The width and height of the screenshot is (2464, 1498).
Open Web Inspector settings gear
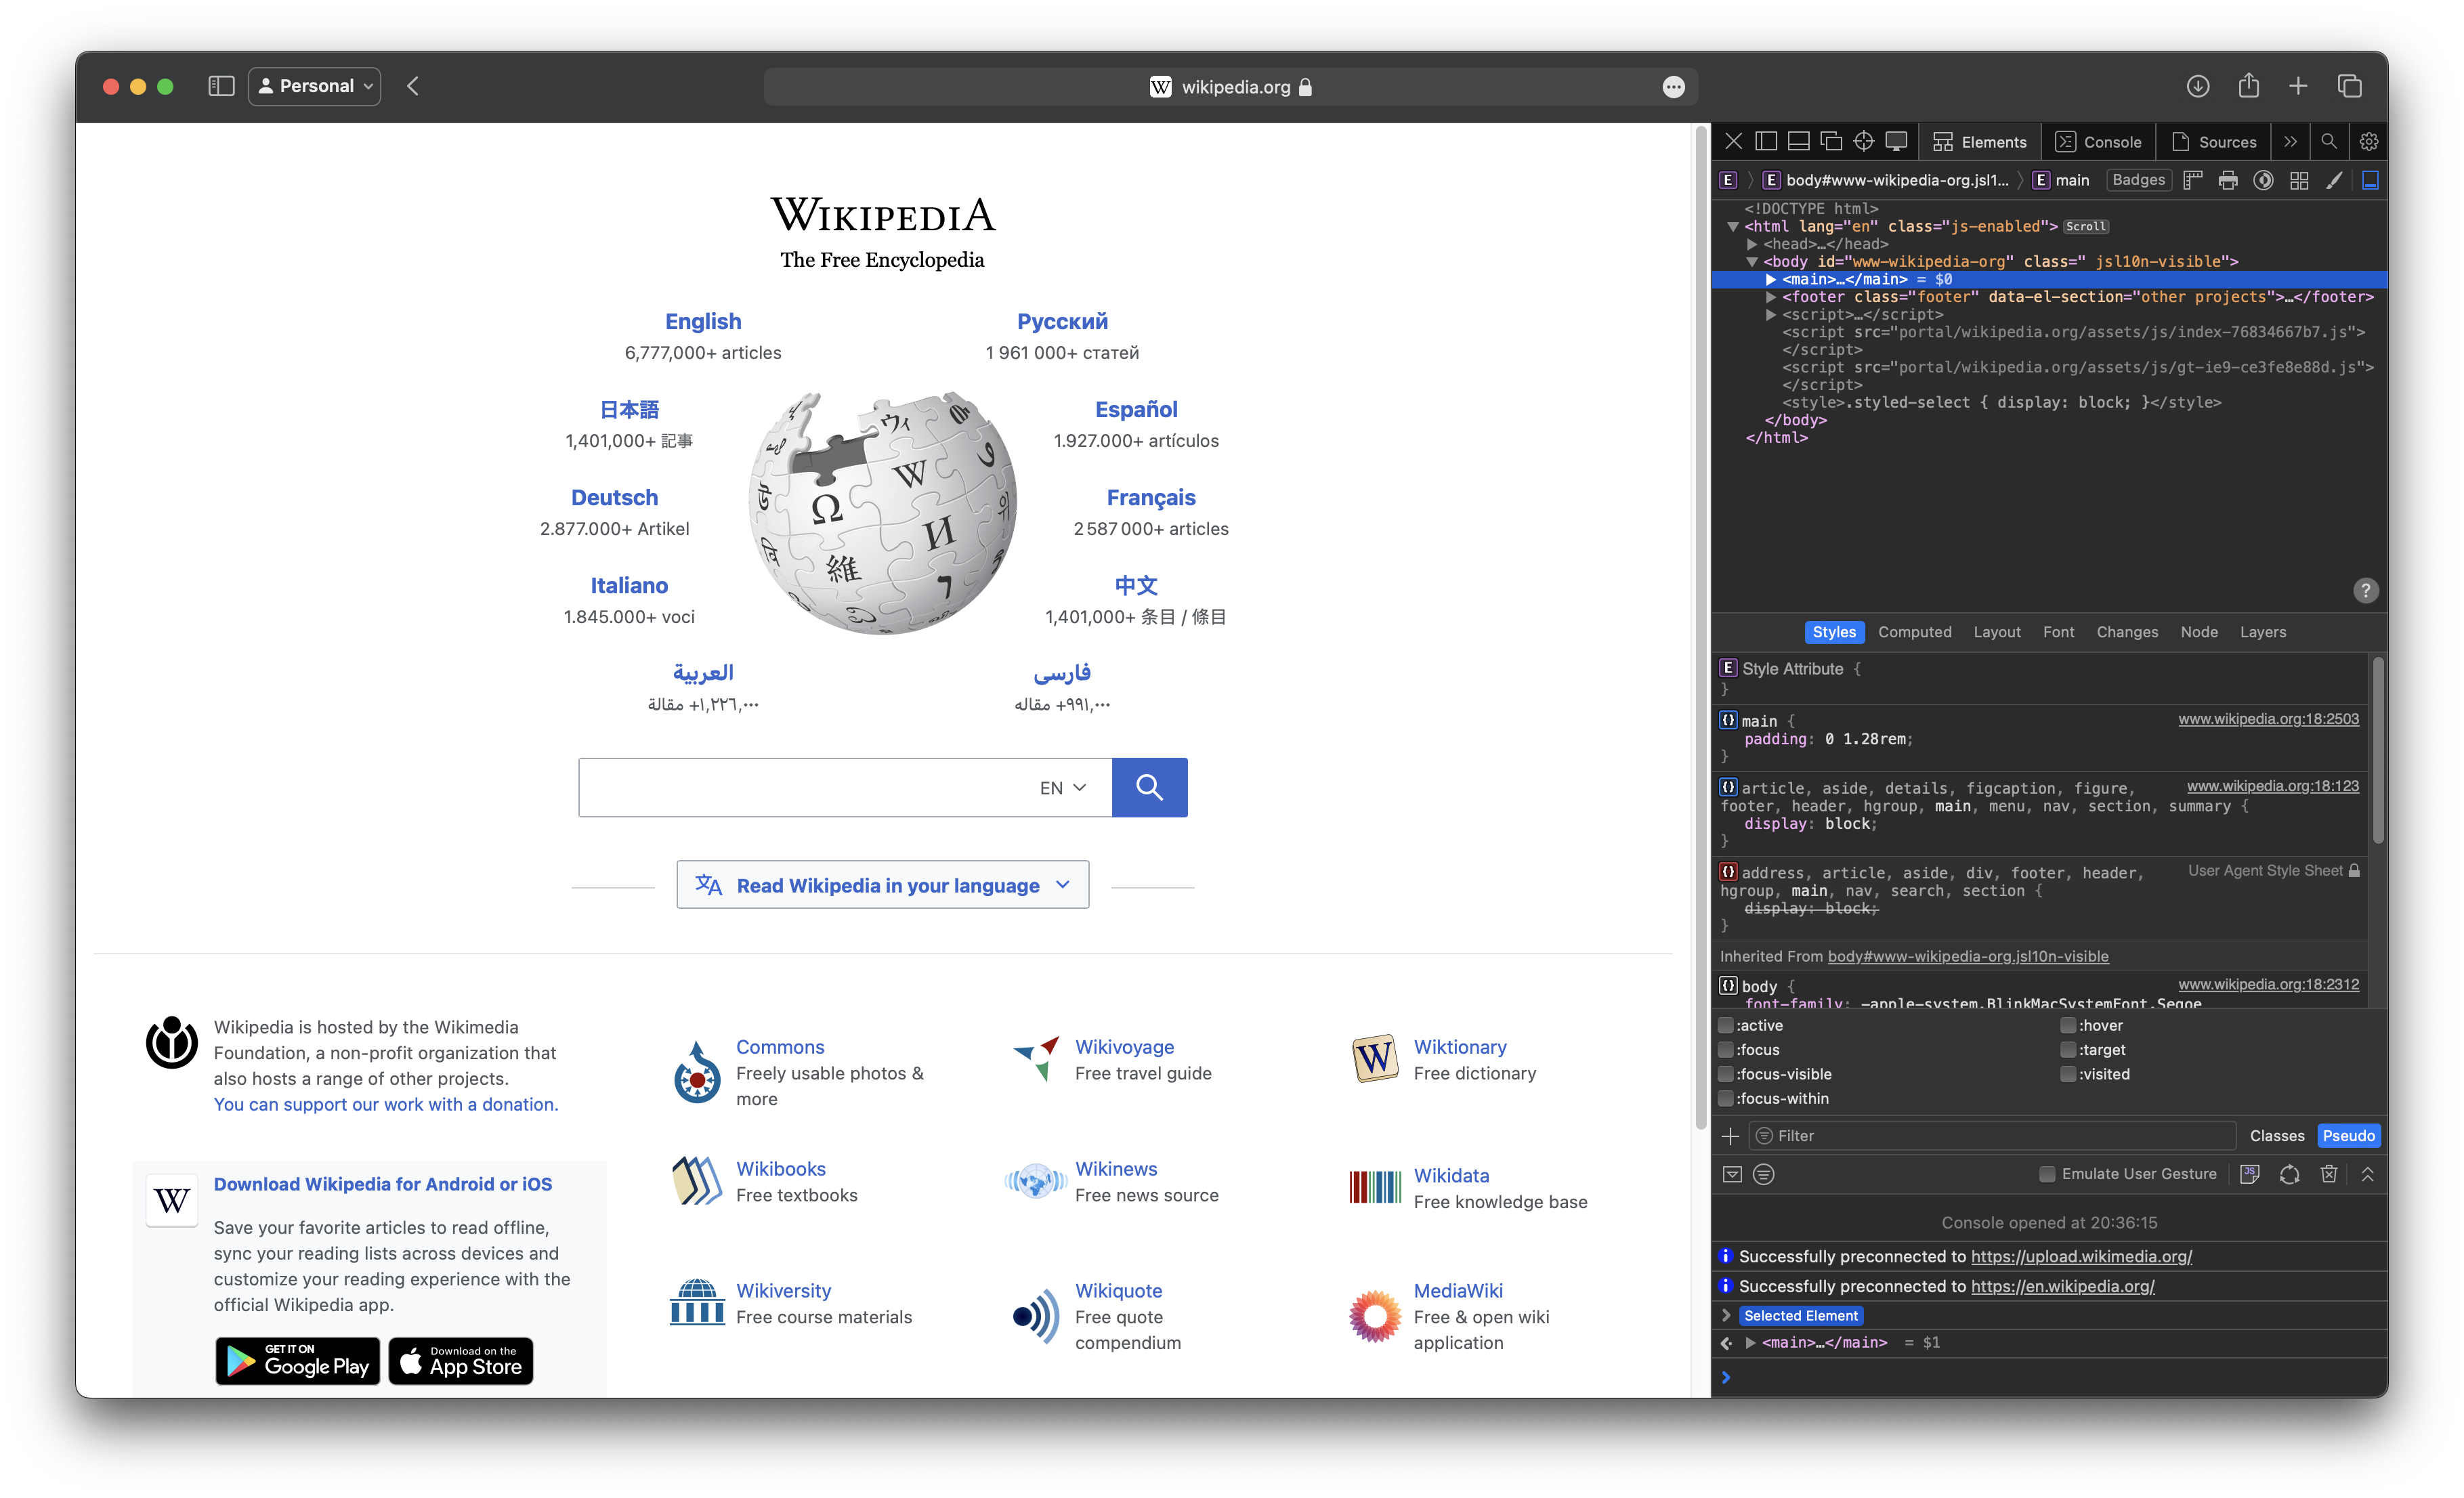click(2368, 141)
